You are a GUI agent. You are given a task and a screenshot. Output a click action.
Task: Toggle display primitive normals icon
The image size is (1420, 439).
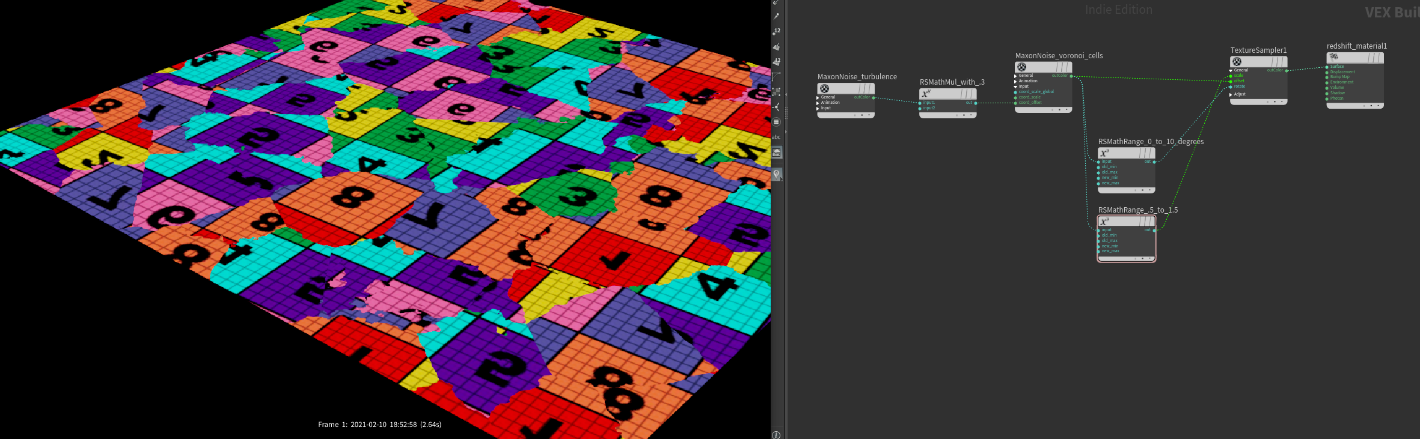point(776,46)
